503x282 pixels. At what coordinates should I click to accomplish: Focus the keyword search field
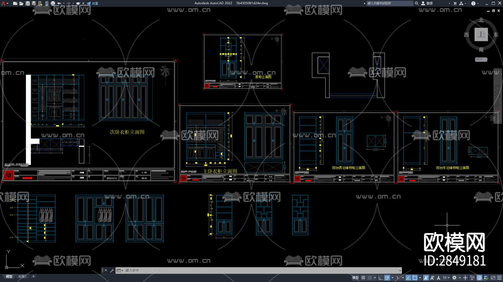tap(390, 3)
